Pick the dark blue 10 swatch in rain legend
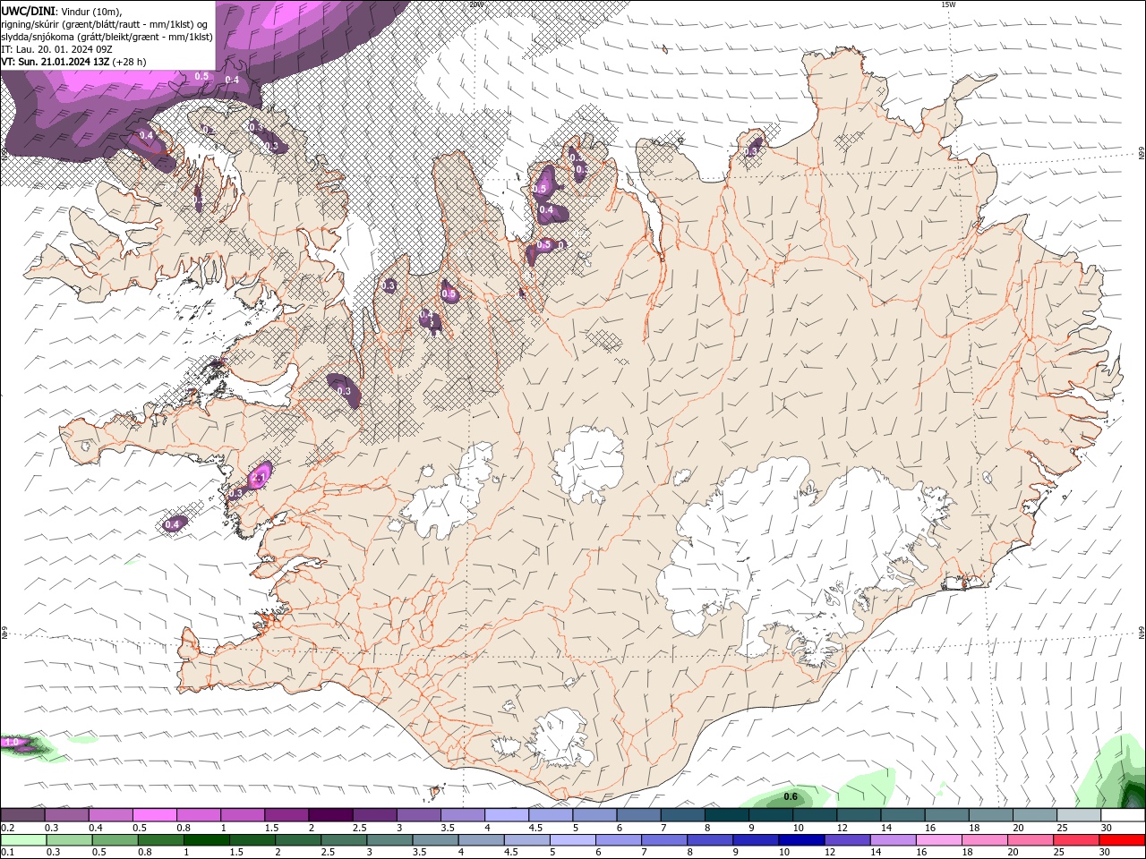The image size is (1146, 859). 800,839
